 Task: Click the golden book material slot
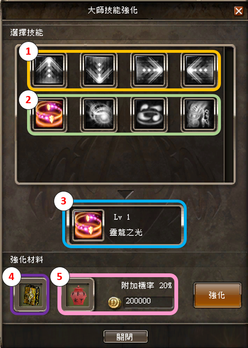(x=30, y=294)
